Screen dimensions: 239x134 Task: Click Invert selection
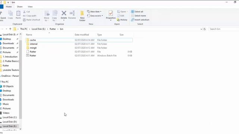pos(140,20)
